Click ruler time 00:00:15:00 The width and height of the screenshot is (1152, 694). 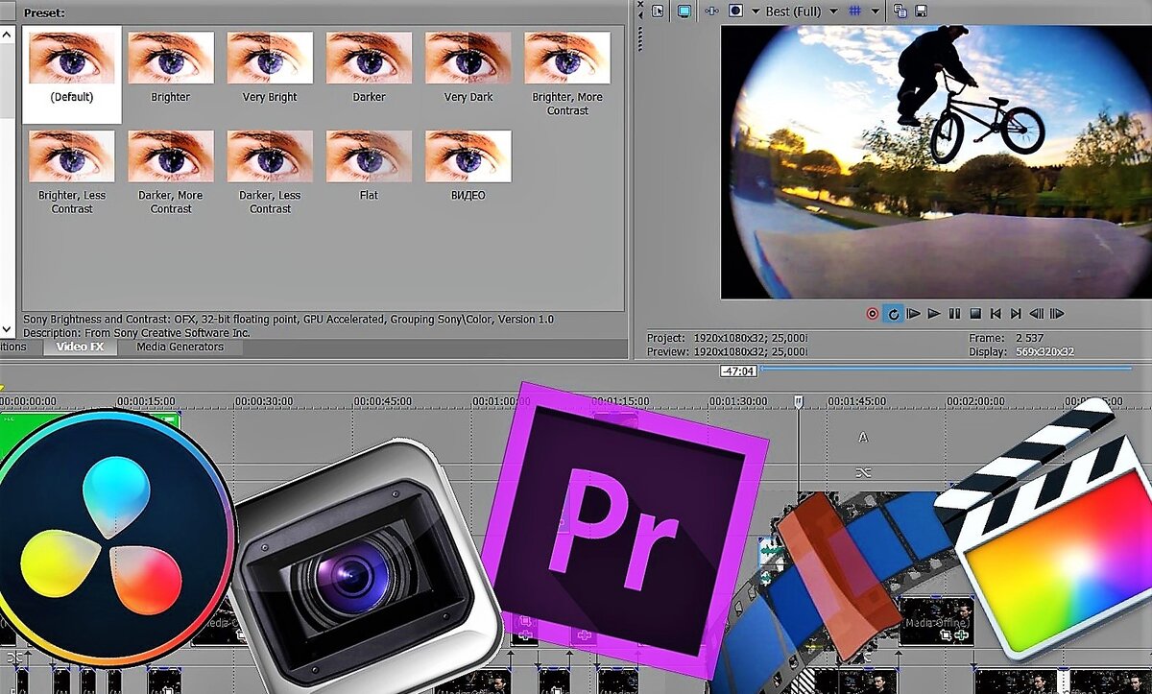pos(146,401)
